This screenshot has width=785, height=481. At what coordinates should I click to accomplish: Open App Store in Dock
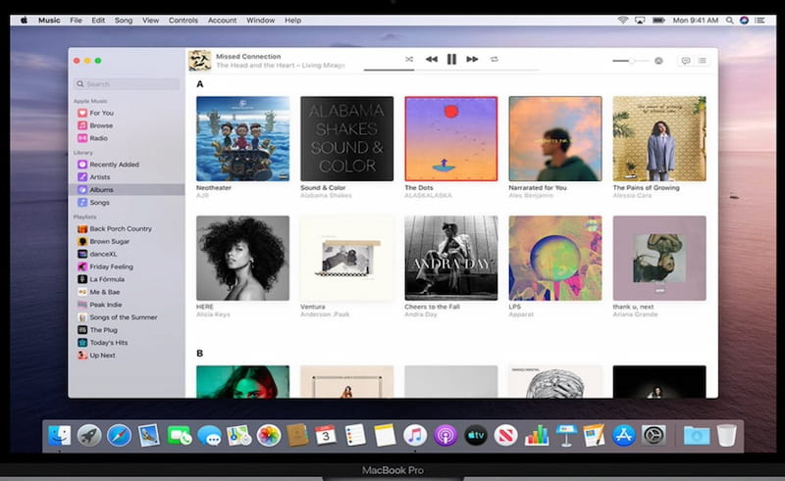click(623, 436)
